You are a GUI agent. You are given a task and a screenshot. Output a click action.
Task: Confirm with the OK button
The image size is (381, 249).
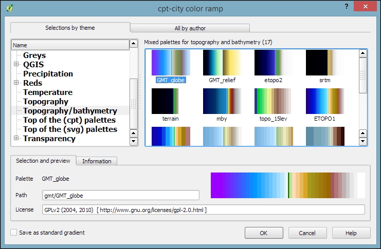point(264,233)
